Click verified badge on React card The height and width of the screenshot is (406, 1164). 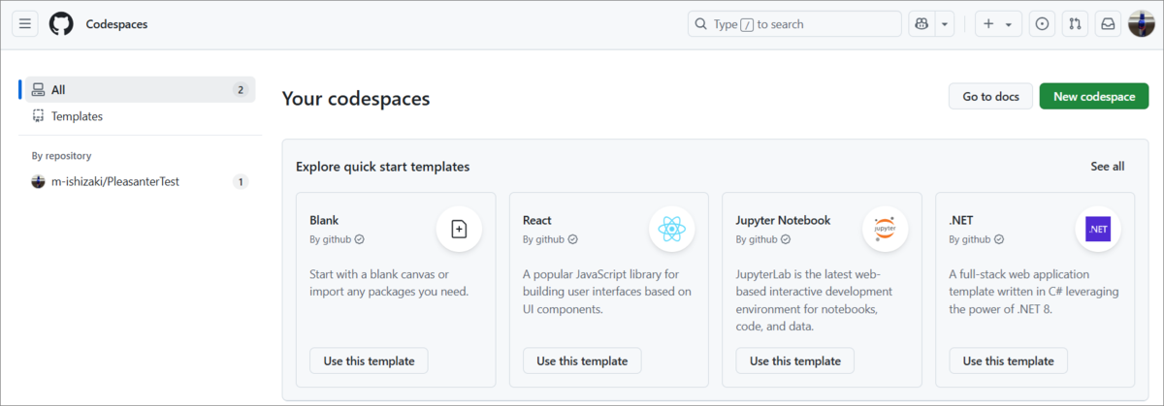click(572, 239)
